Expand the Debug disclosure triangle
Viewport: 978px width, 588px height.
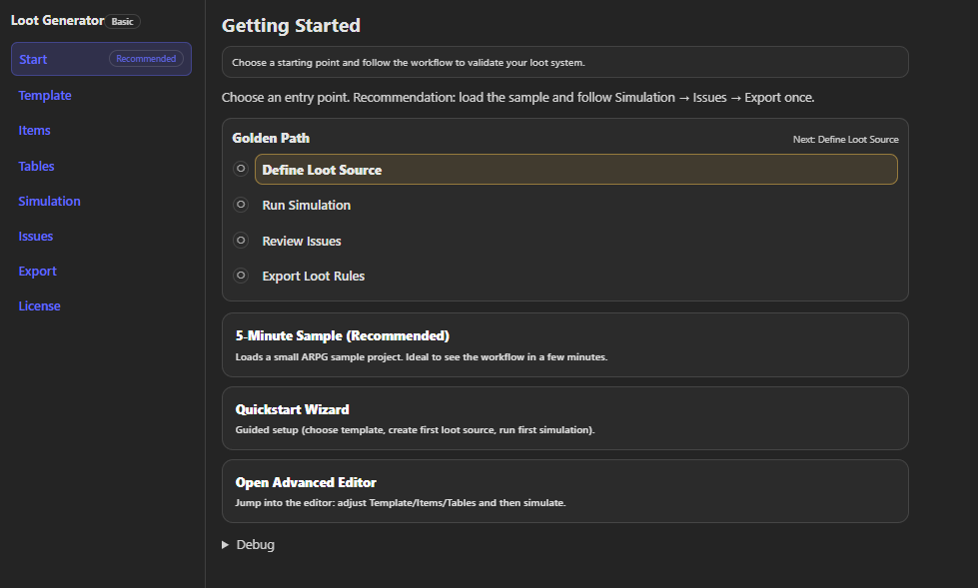tap(226, 545)
